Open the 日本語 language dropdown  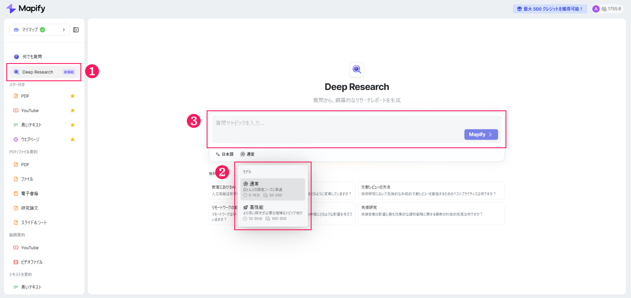coord(224,154)
